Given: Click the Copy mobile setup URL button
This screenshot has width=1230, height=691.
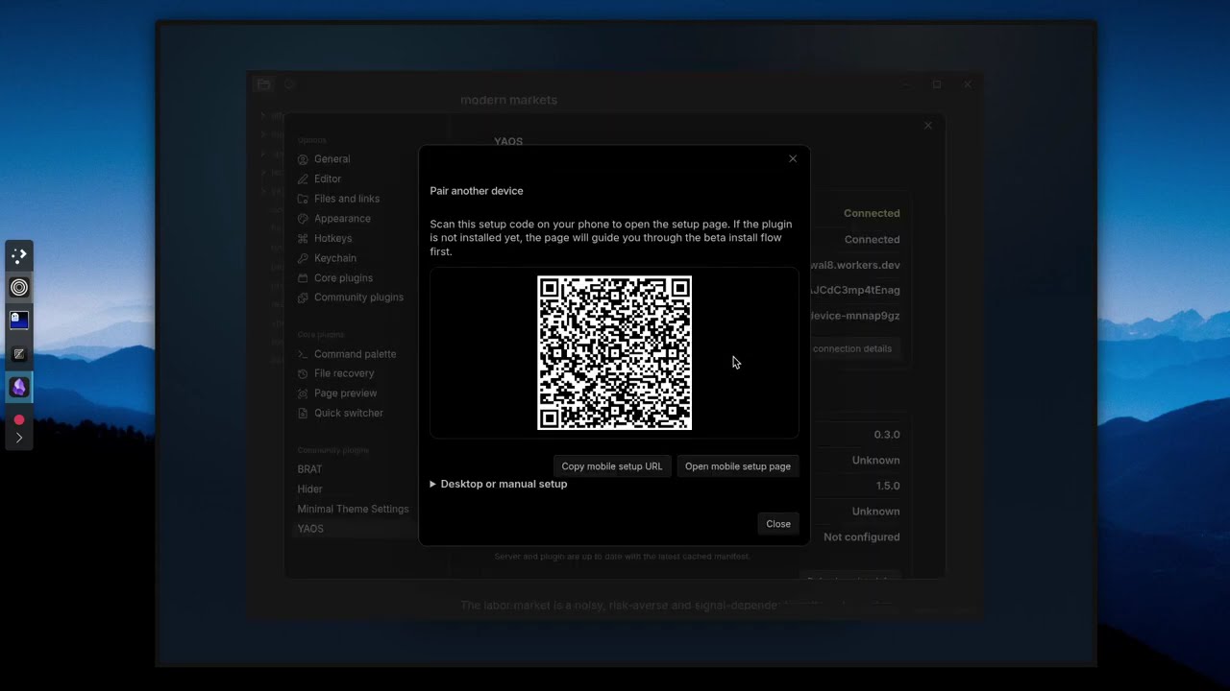Looking at the screenshot, I should [x=612, y=466].
